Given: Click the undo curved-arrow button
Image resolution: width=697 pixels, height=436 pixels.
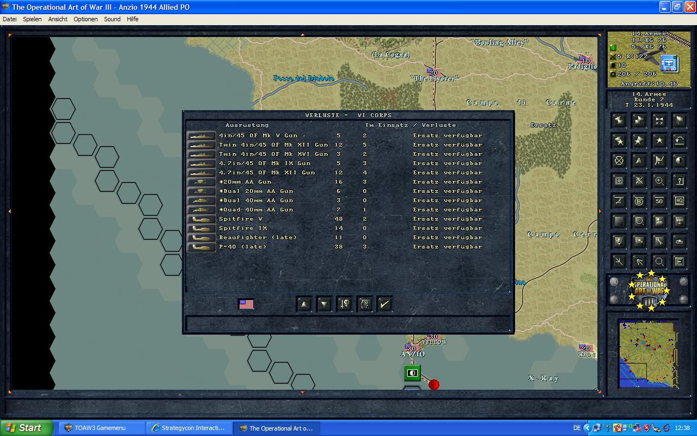Looking at the screenshot, I should pyautogui.click(x=679, y=141).
